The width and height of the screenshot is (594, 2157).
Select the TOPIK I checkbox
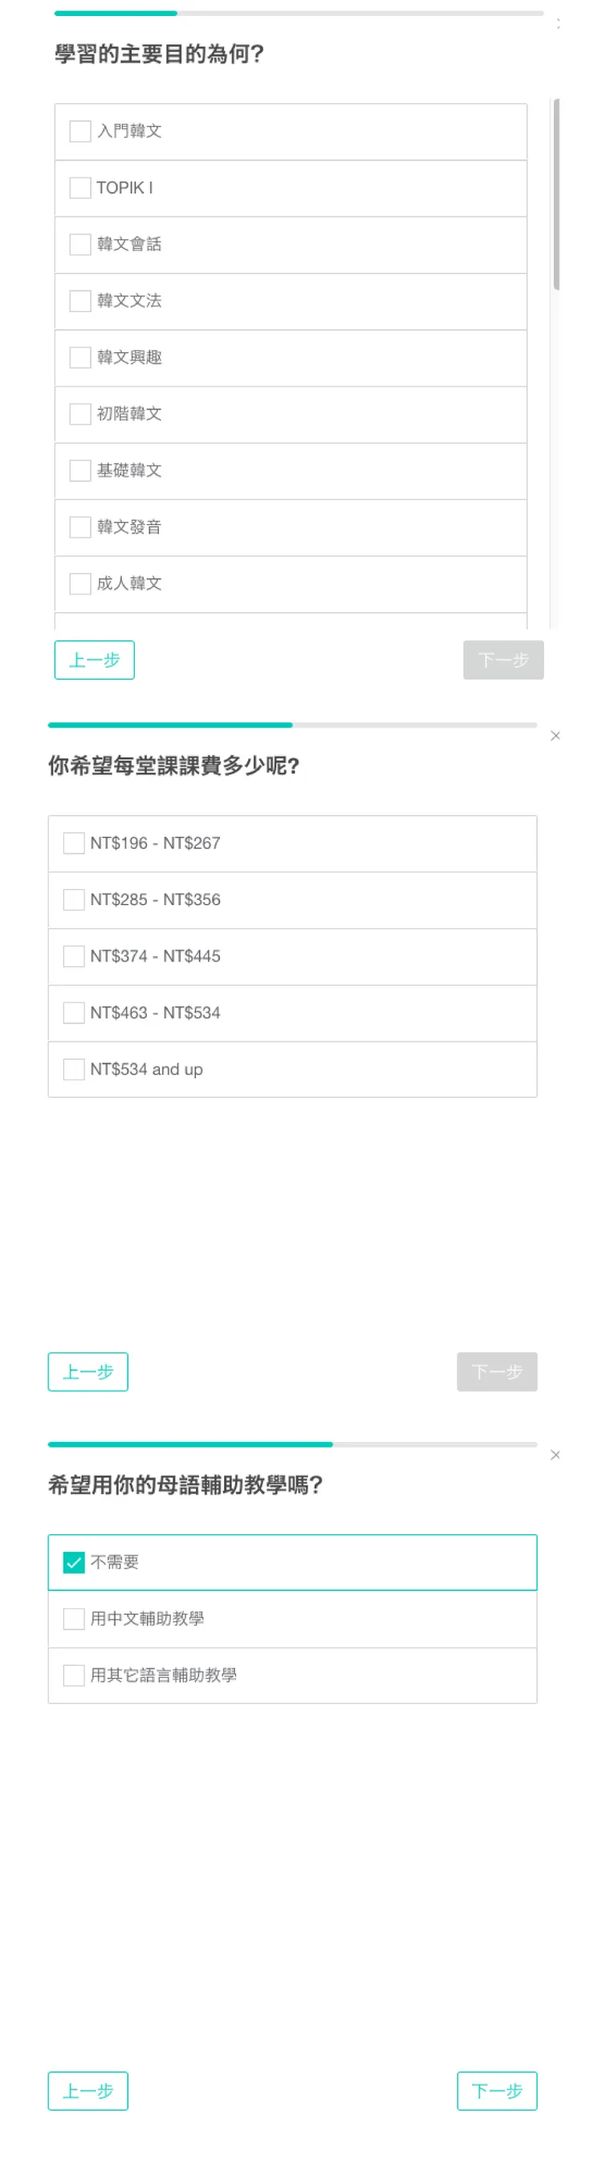(80, 188)
